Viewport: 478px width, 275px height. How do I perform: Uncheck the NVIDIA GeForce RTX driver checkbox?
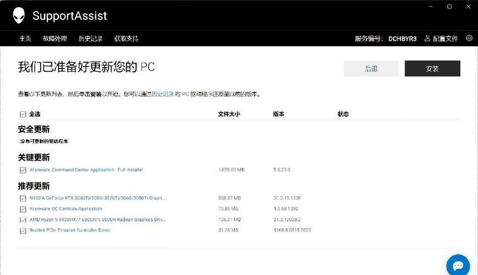click(23, 198)
